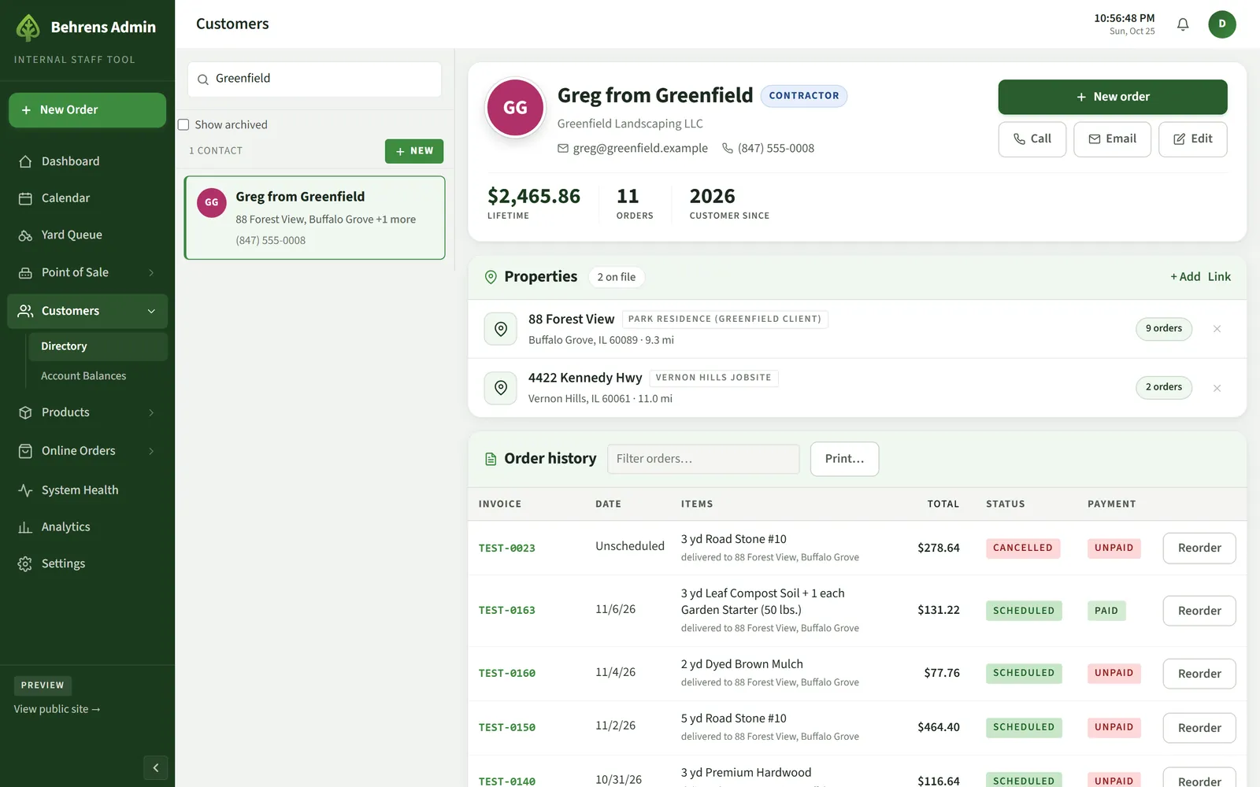This screenshot has width=1260, height=787.
Task: Select the Greg from Greenfield contact card
Action: coord(315,218)
